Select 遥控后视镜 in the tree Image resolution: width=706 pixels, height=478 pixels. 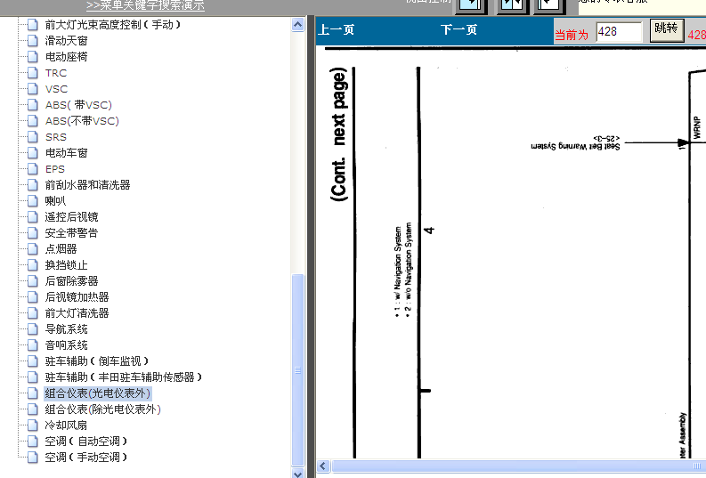click(71, 217)
